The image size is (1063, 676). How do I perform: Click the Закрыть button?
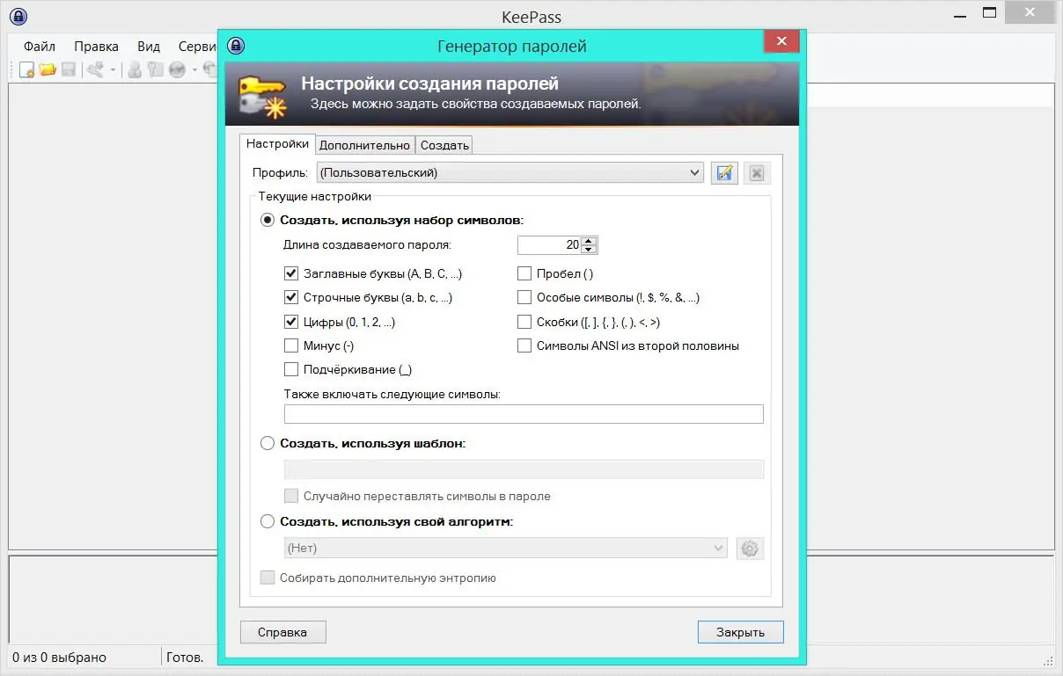[x=740, y=632]
